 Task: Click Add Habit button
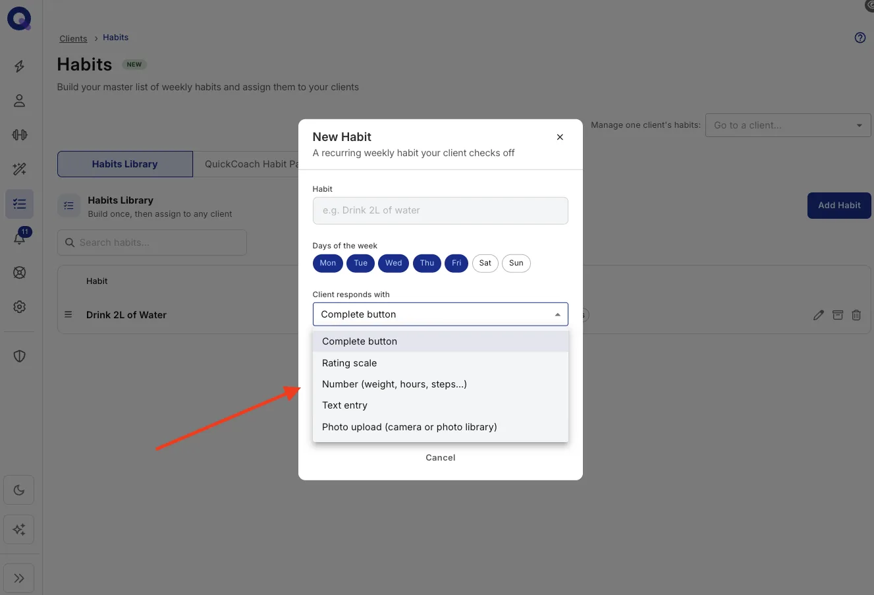[839, 206]
